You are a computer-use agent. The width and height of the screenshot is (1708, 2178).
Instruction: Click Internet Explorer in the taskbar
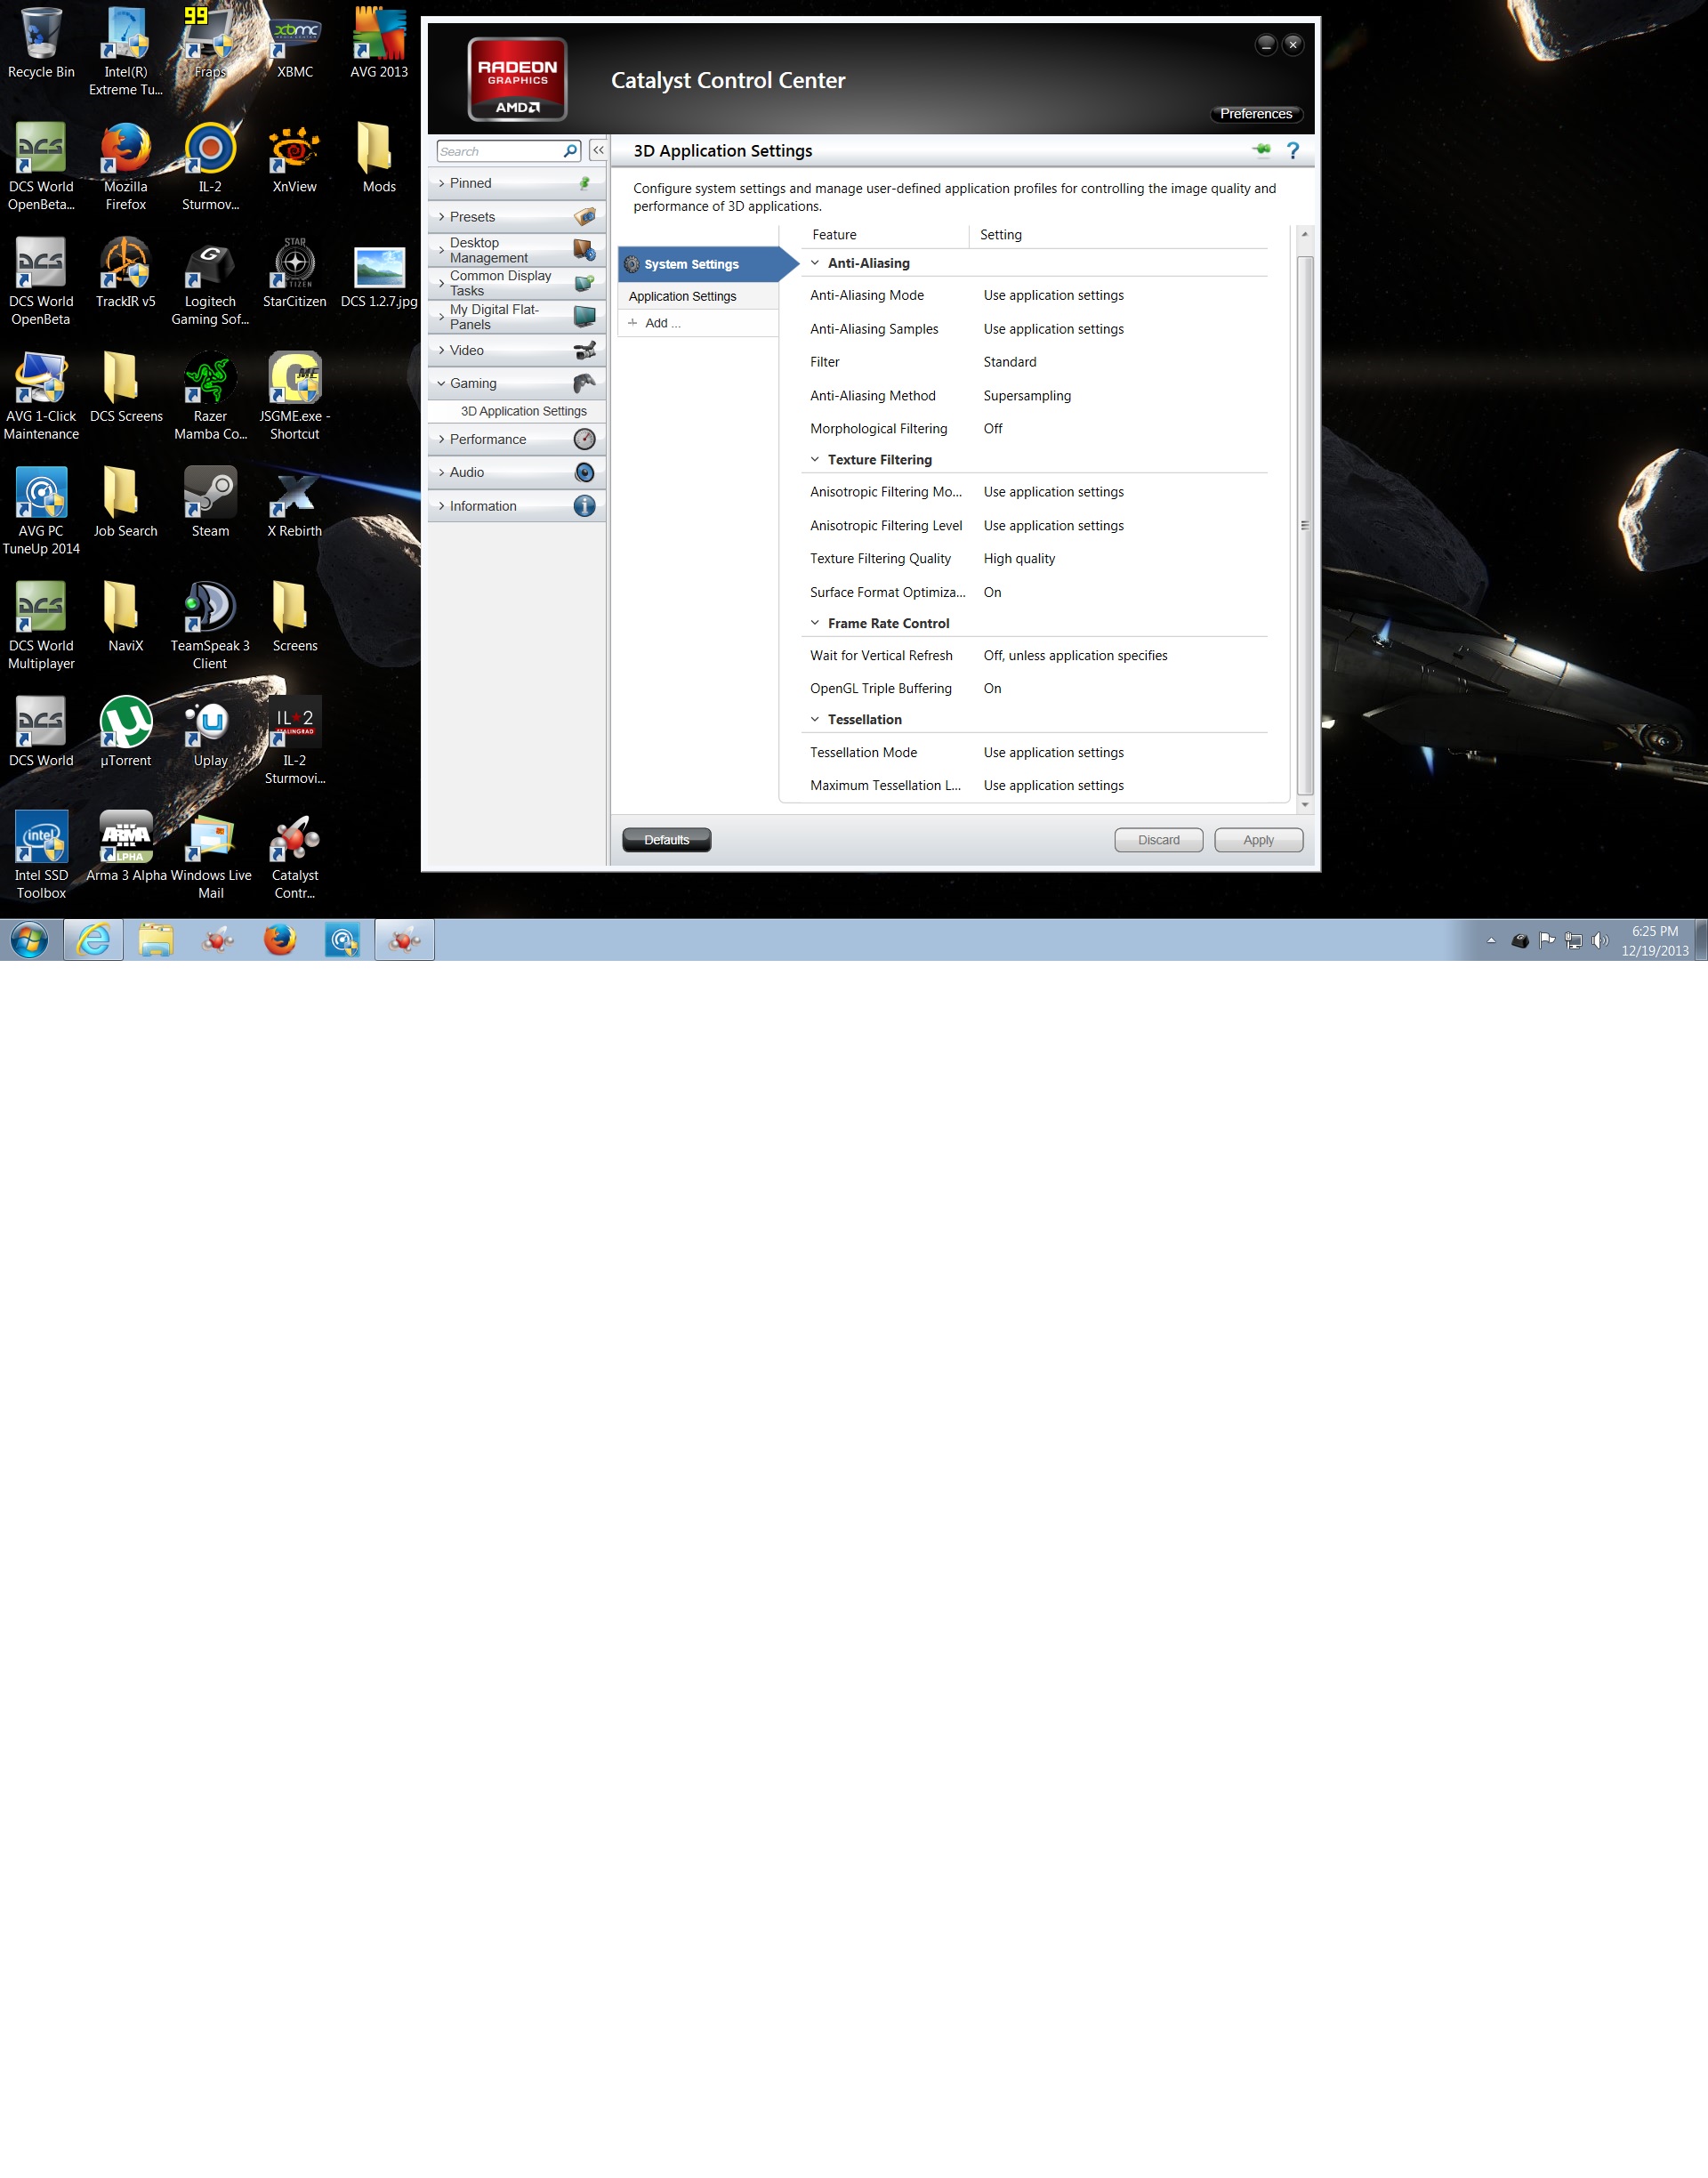[x=94, y=940]
